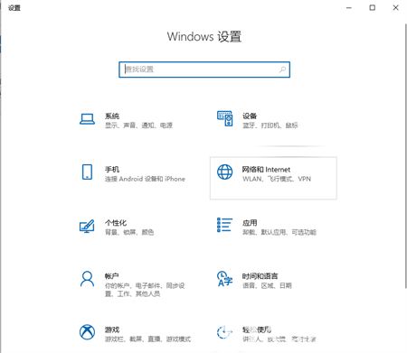Screen dimensions: 407x353
Task: Open the 应用 list icon
Action: click(x=225, y=225)
